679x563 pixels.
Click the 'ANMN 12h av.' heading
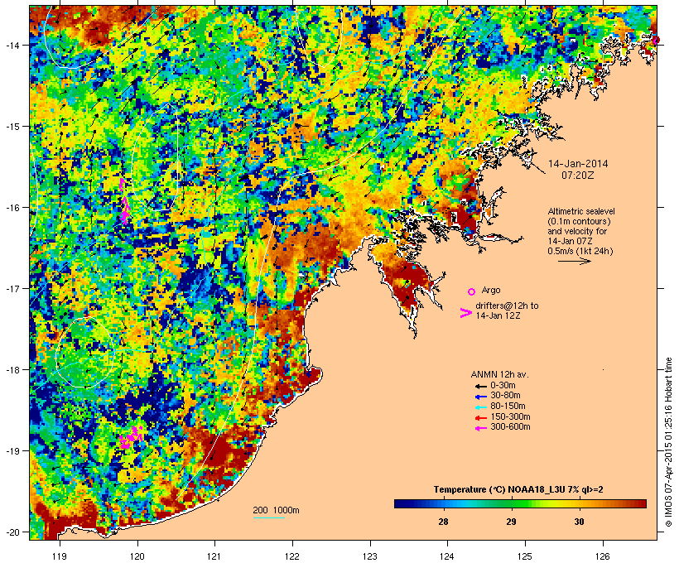[x=499, y=374]
